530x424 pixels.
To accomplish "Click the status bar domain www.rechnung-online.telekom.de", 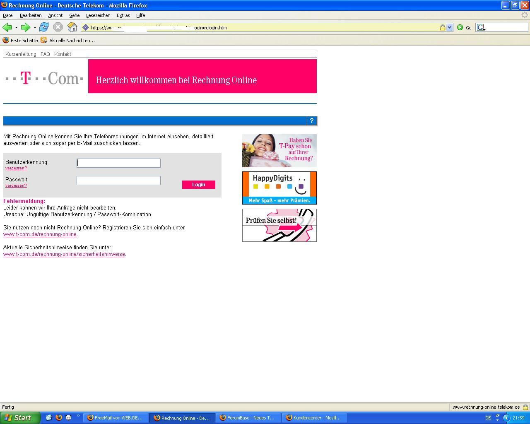I will 486,407.
